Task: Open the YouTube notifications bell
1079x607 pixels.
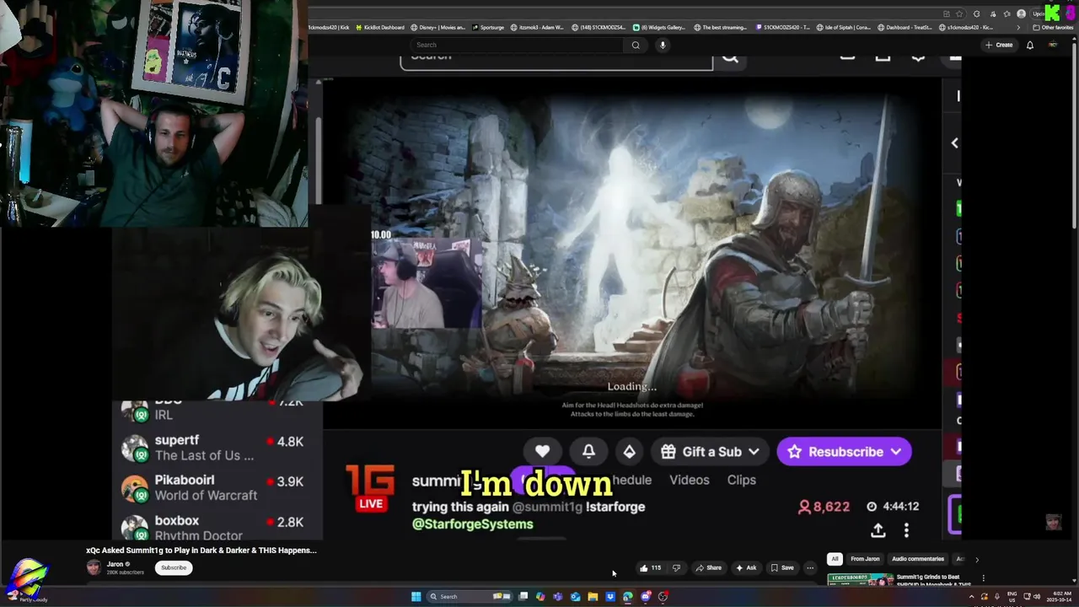Action: coord(1029,45)
